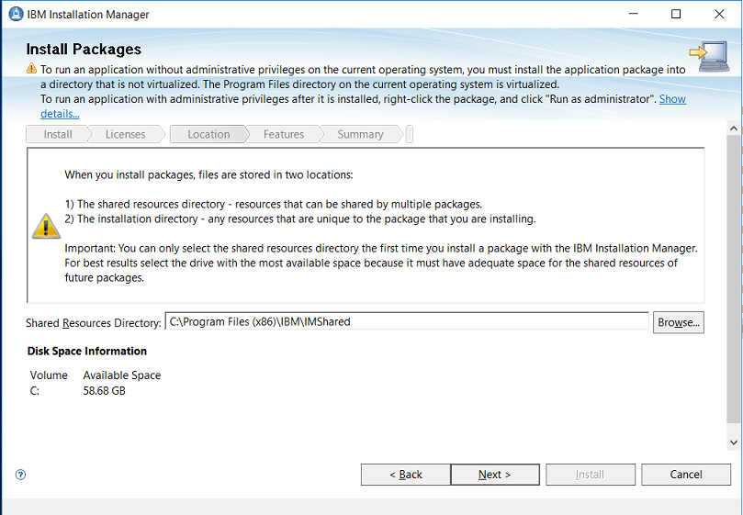This screenshot has width=743, height=515.
Task: Close the IBM Installation Manager window
Action: click(x=718, y=15)
